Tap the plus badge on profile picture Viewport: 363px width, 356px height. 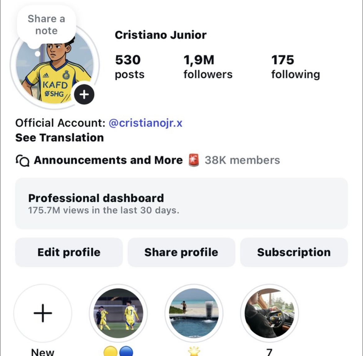click(84, 94)
